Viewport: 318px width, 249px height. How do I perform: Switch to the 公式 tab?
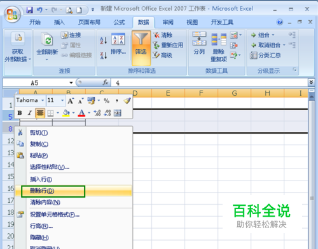click(x=119, y=22)
